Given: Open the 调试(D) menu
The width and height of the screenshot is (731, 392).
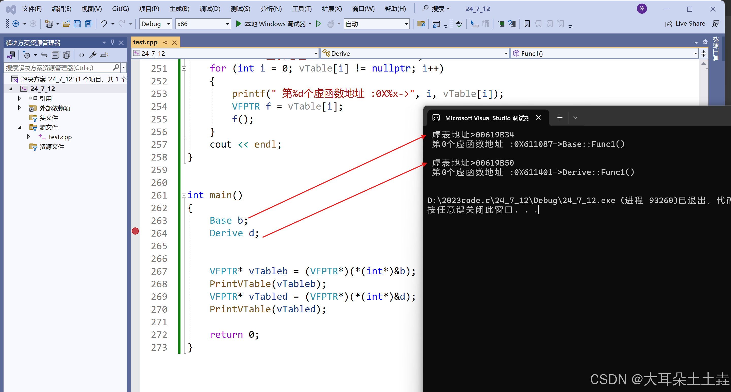Looking at the screenshot, I should (x=210, y=9).
